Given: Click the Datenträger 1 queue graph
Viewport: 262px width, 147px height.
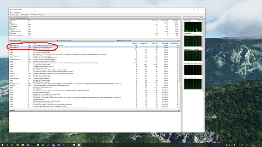Looking at the screenshot, I should [x=193, y=56].
